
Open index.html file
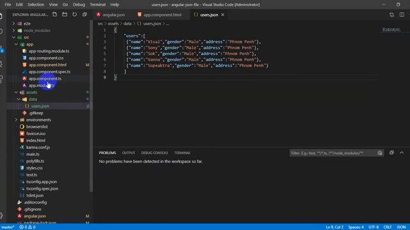[x=36, y=141]
